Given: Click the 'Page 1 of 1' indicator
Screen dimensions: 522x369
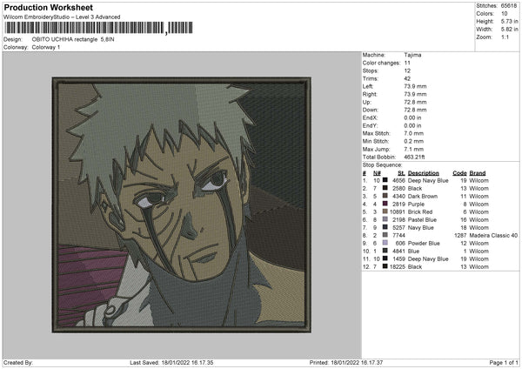Looking at the screenshot, I should (x=504, y=362).
